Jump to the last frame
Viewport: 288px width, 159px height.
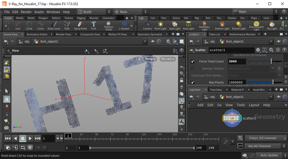[38, 138]
